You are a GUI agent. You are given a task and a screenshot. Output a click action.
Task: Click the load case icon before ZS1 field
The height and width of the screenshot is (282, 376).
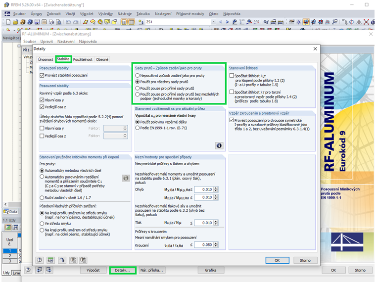tap(141, 22)
